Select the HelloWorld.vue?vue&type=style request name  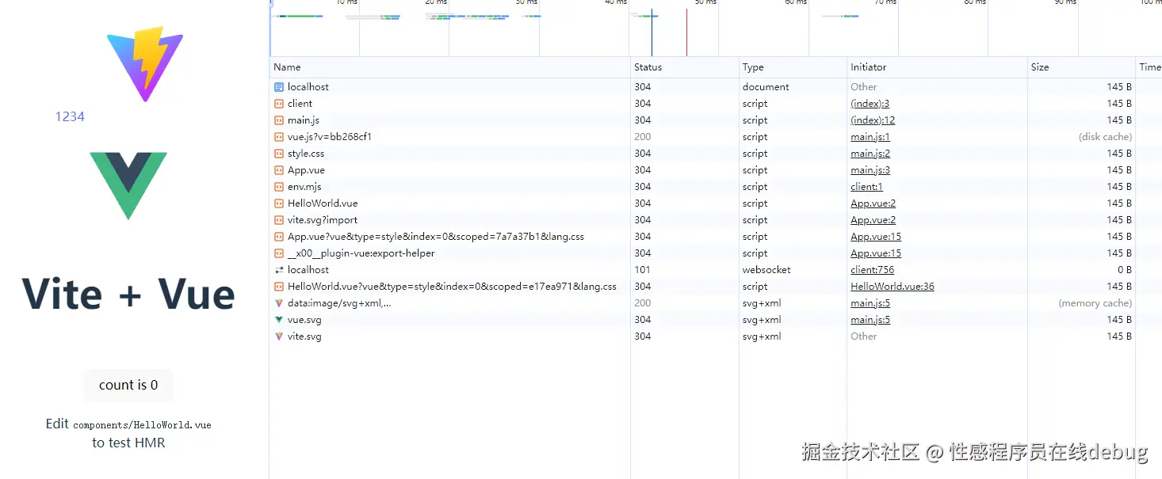click(452, 287)
